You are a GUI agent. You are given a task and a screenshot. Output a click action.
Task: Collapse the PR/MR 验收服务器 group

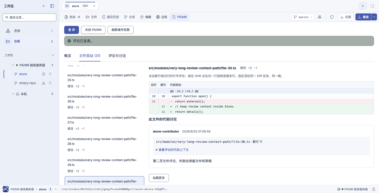[13, 65]
